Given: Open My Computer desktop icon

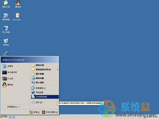Looking at the screenshot, I should (6, 17).
